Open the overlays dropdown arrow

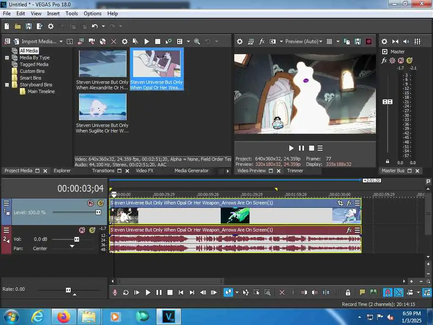click(x=338, y=41)
